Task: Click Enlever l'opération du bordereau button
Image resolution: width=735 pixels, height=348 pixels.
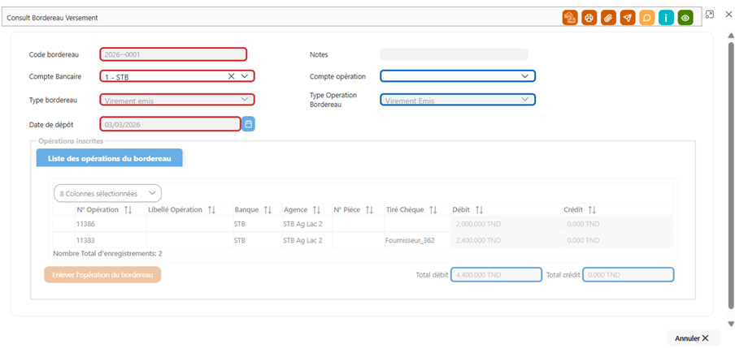Action: coord(102,274)
